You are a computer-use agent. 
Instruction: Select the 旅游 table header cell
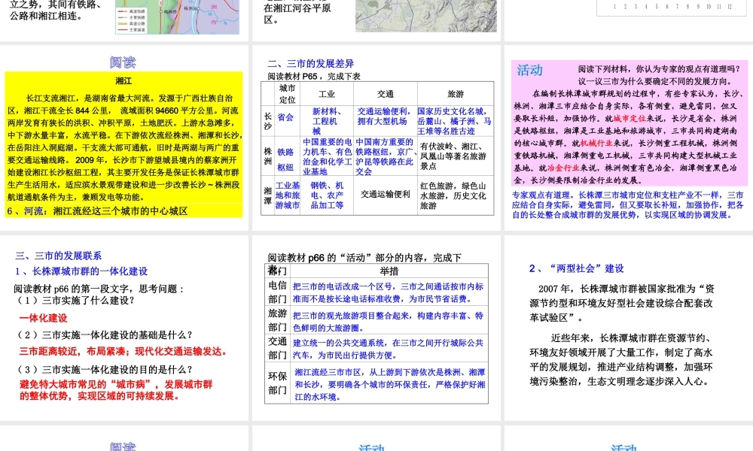[x=456, y=94]
